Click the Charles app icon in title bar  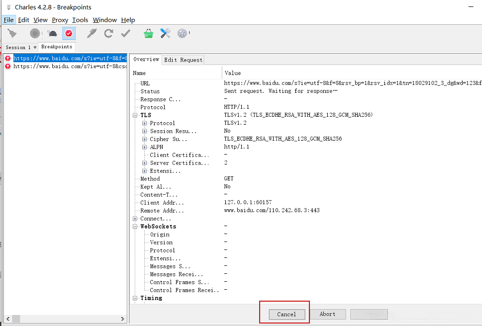8,7
